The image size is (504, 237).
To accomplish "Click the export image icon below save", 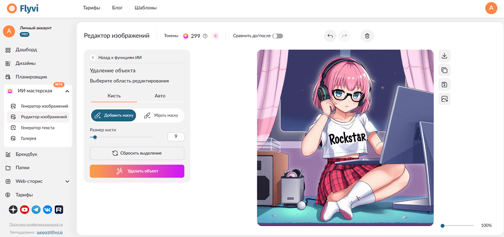I will point(444,99).
